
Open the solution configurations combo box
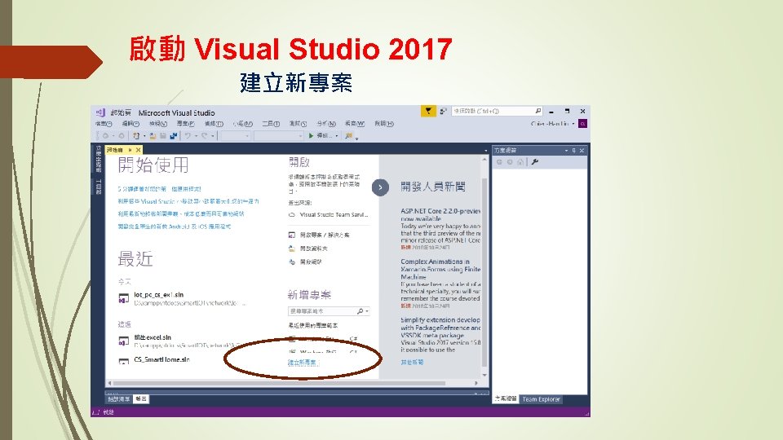click(235, 136)
